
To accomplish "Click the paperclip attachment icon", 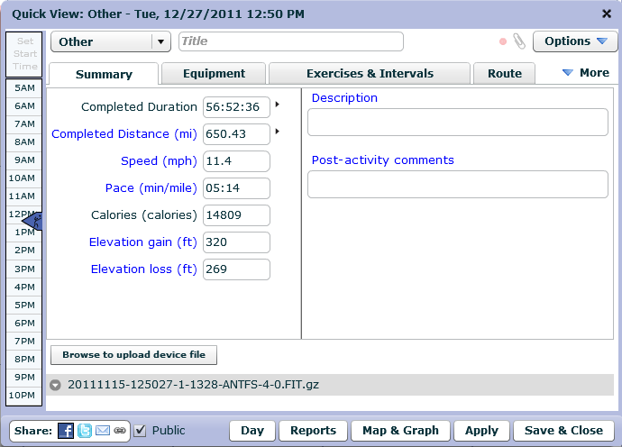I will (x=519, y=41).
